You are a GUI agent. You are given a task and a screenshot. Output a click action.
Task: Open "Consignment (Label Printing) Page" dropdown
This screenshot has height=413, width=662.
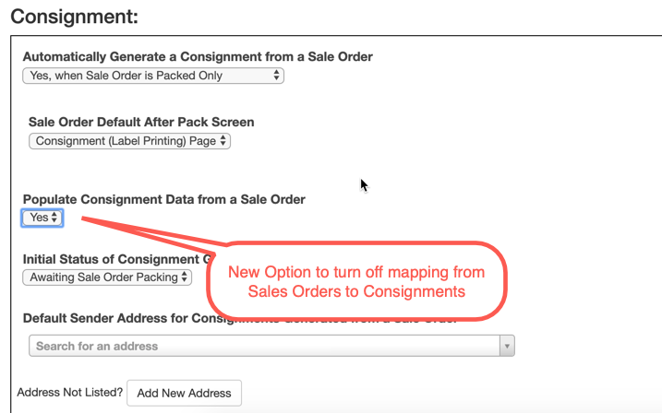[x=128, y=141]
